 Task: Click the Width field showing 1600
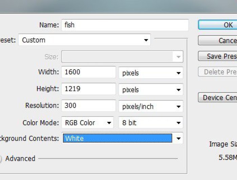(x=88, y=72)
